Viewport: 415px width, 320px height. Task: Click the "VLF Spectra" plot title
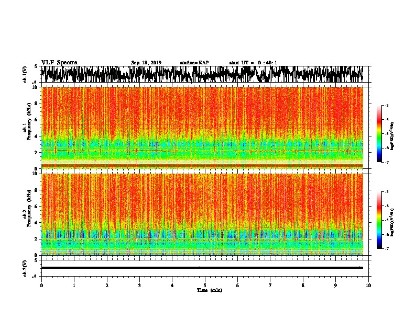coord(59,62)
